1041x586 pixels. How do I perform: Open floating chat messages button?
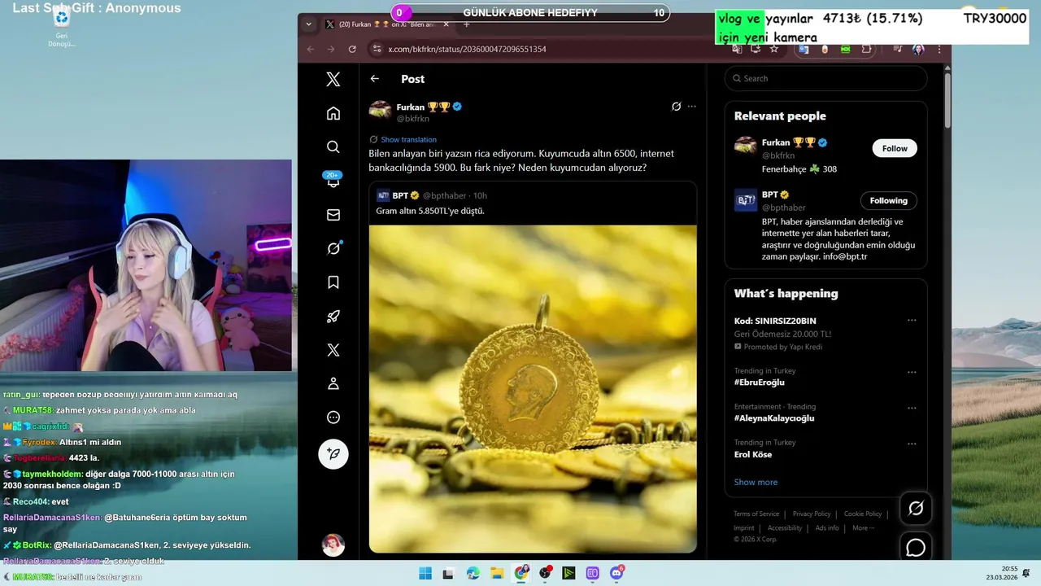pyautogui.click(x=916, y=547)
